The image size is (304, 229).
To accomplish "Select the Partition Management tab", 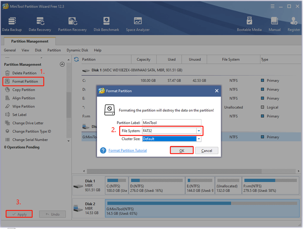I will pos(30,41).
